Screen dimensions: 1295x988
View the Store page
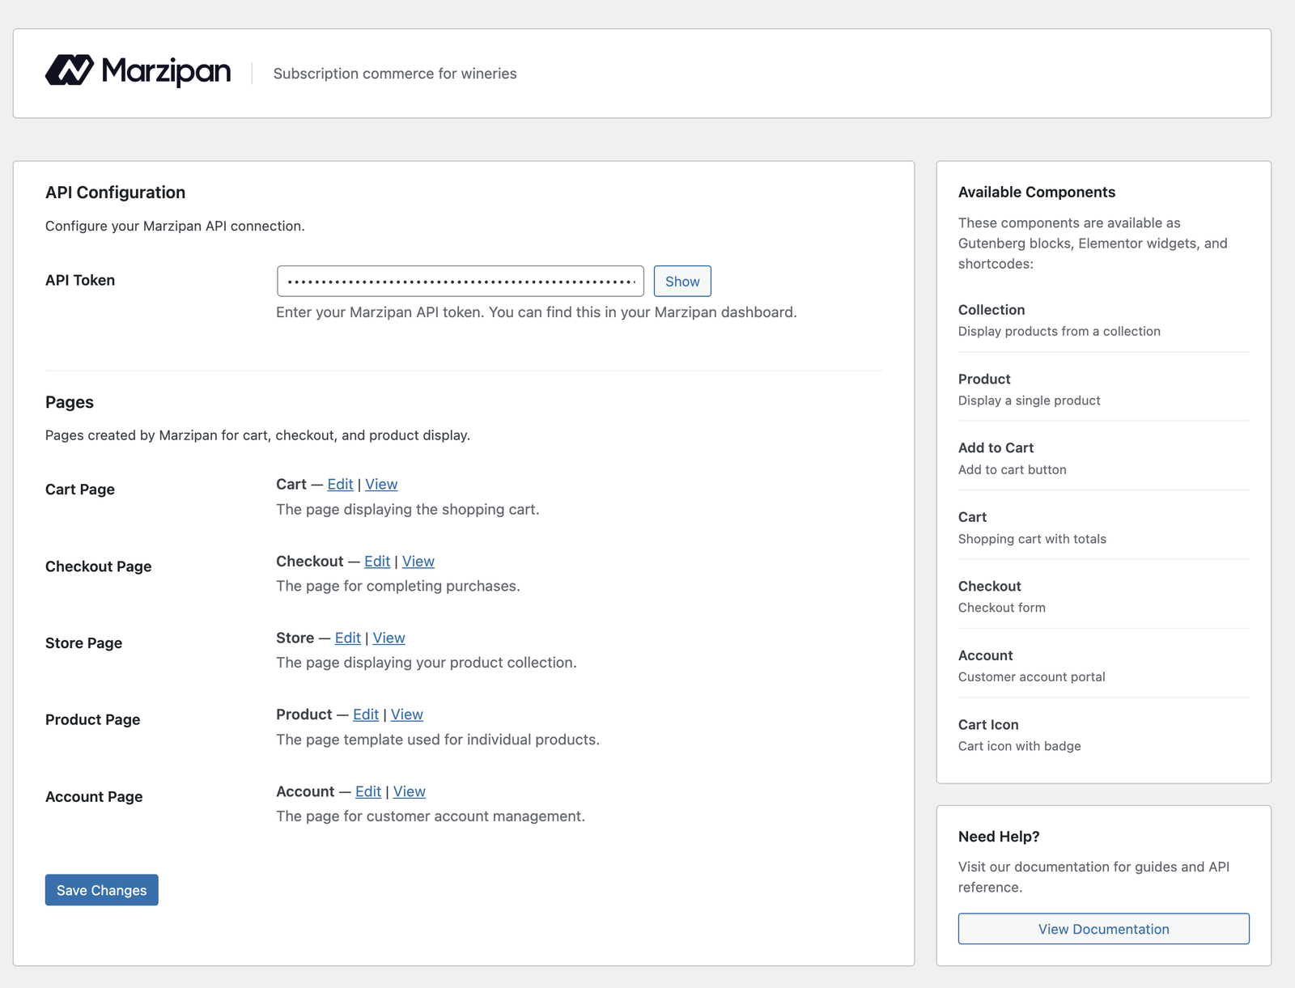point(388,638)
